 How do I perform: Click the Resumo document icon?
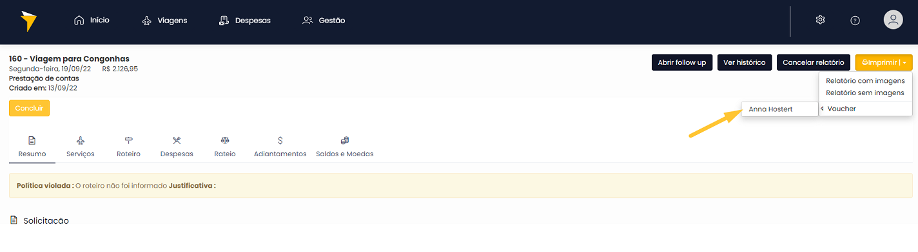[32, 140]
